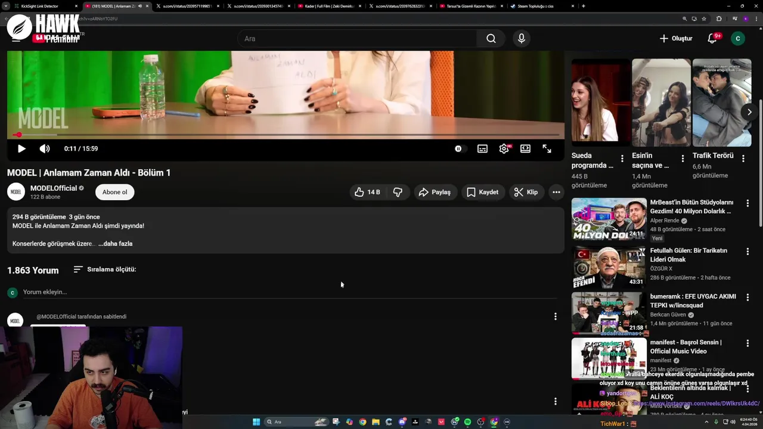Show next shorts with the right chevron
Image resolution: width=763 pixels, height=429 pixels.
(x=749, y=112)
